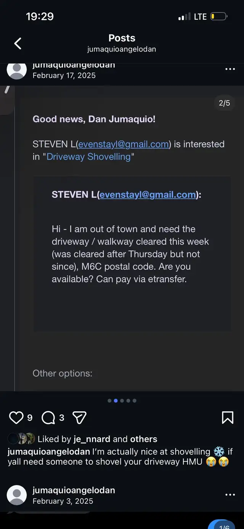Like the post with heart icon

pyautogui.click(x=16, y=418)
